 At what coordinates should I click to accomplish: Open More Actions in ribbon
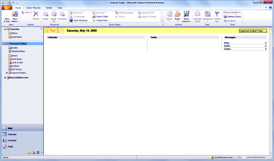(186, 17)
